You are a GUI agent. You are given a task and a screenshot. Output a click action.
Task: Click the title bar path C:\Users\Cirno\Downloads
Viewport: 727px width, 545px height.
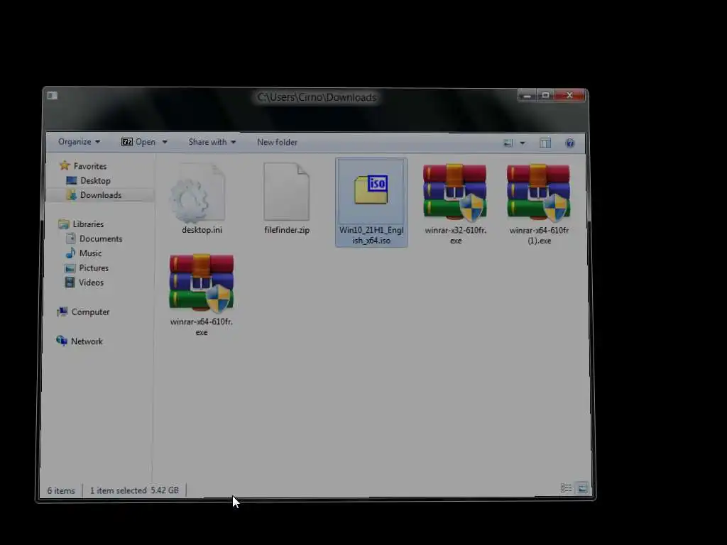[x=317, y=97]
